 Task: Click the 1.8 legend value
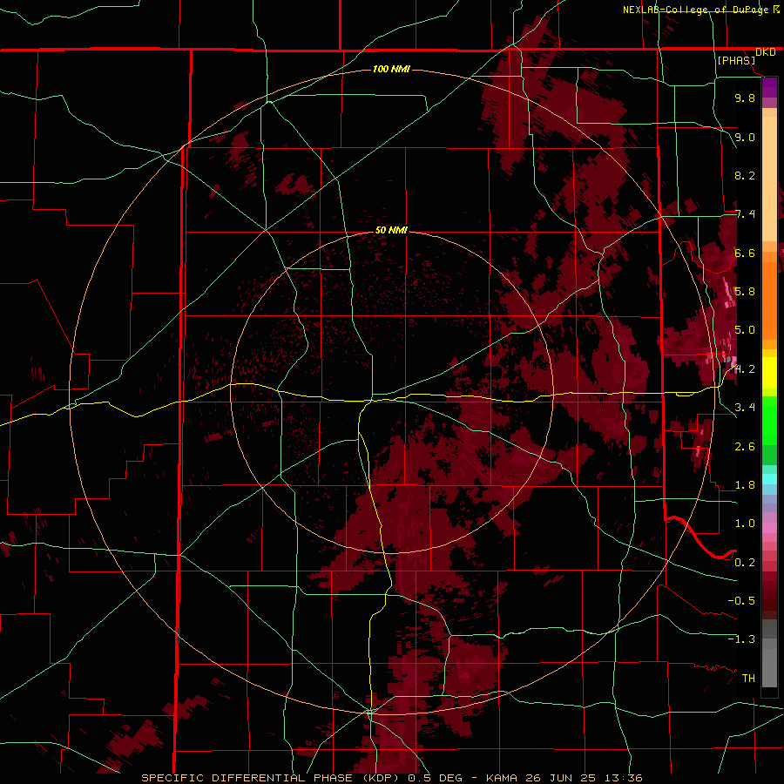(745, 485)
